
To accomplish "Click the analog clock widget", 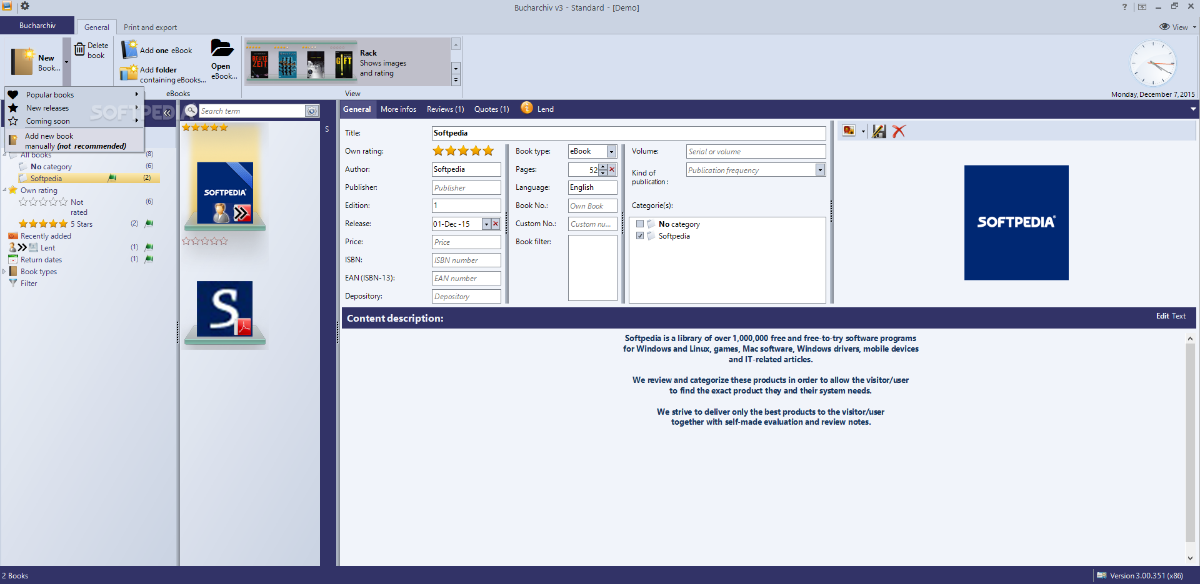I will pyautogui.click(x=1153, y=64).
